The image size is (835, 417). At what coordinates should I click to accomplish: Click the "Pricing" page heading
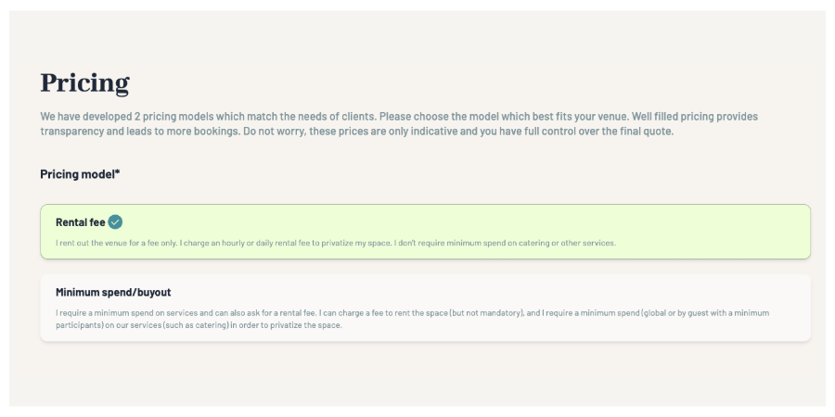pos(84,83)
